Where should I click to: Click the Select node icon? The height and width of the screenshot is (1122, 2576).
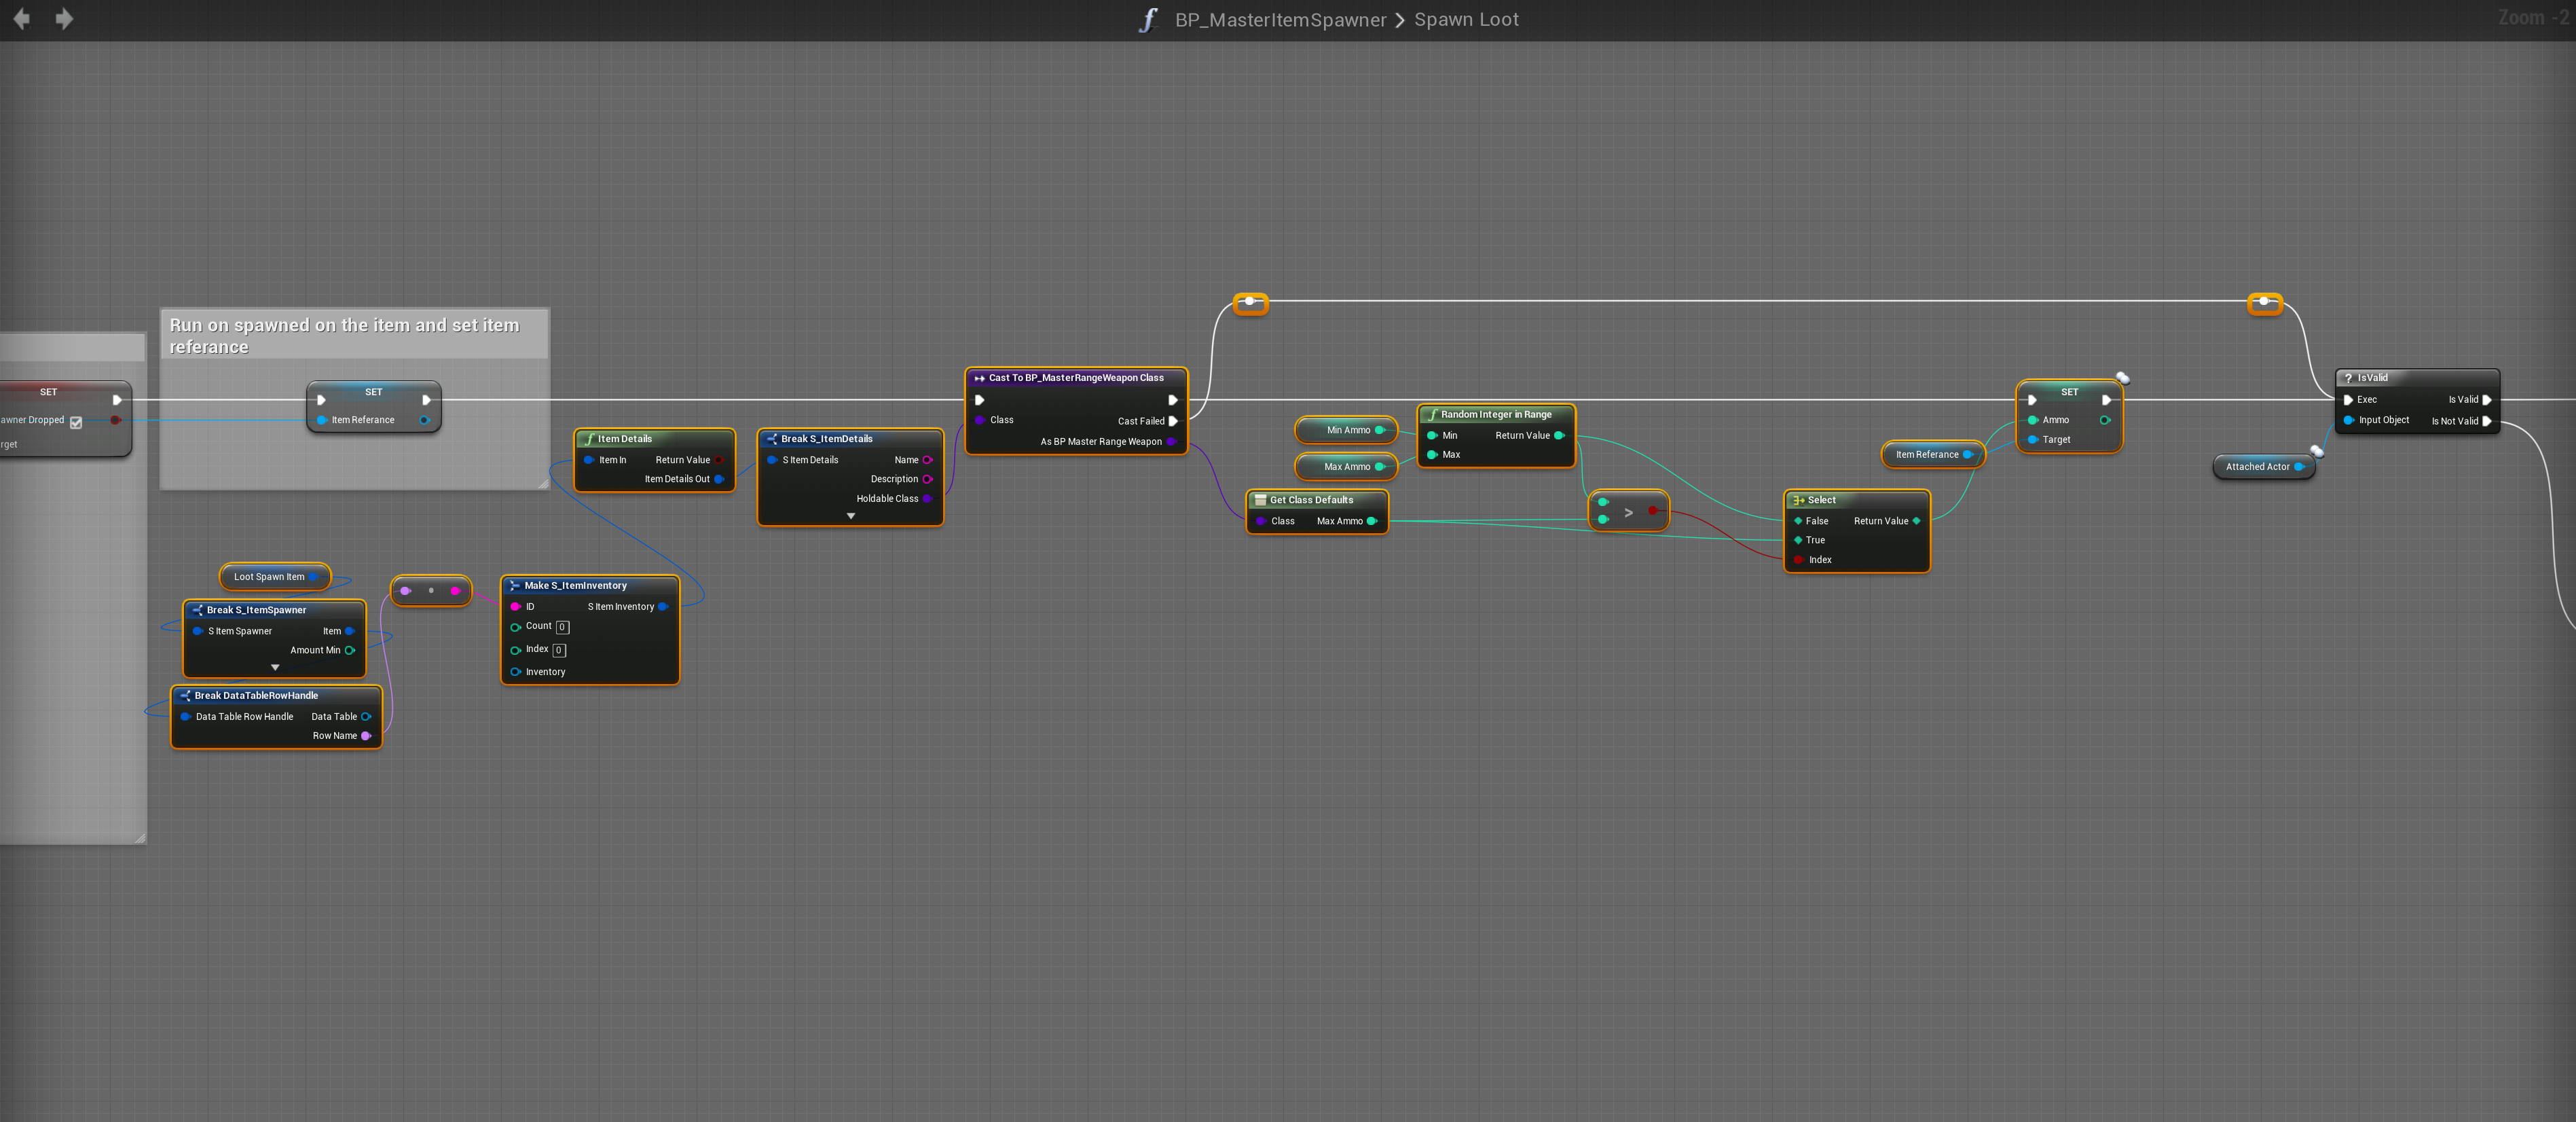(x=1798, y=500)
